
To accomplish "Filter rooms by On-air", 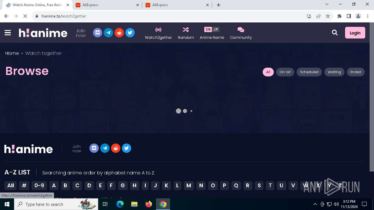I will (285, 72).
